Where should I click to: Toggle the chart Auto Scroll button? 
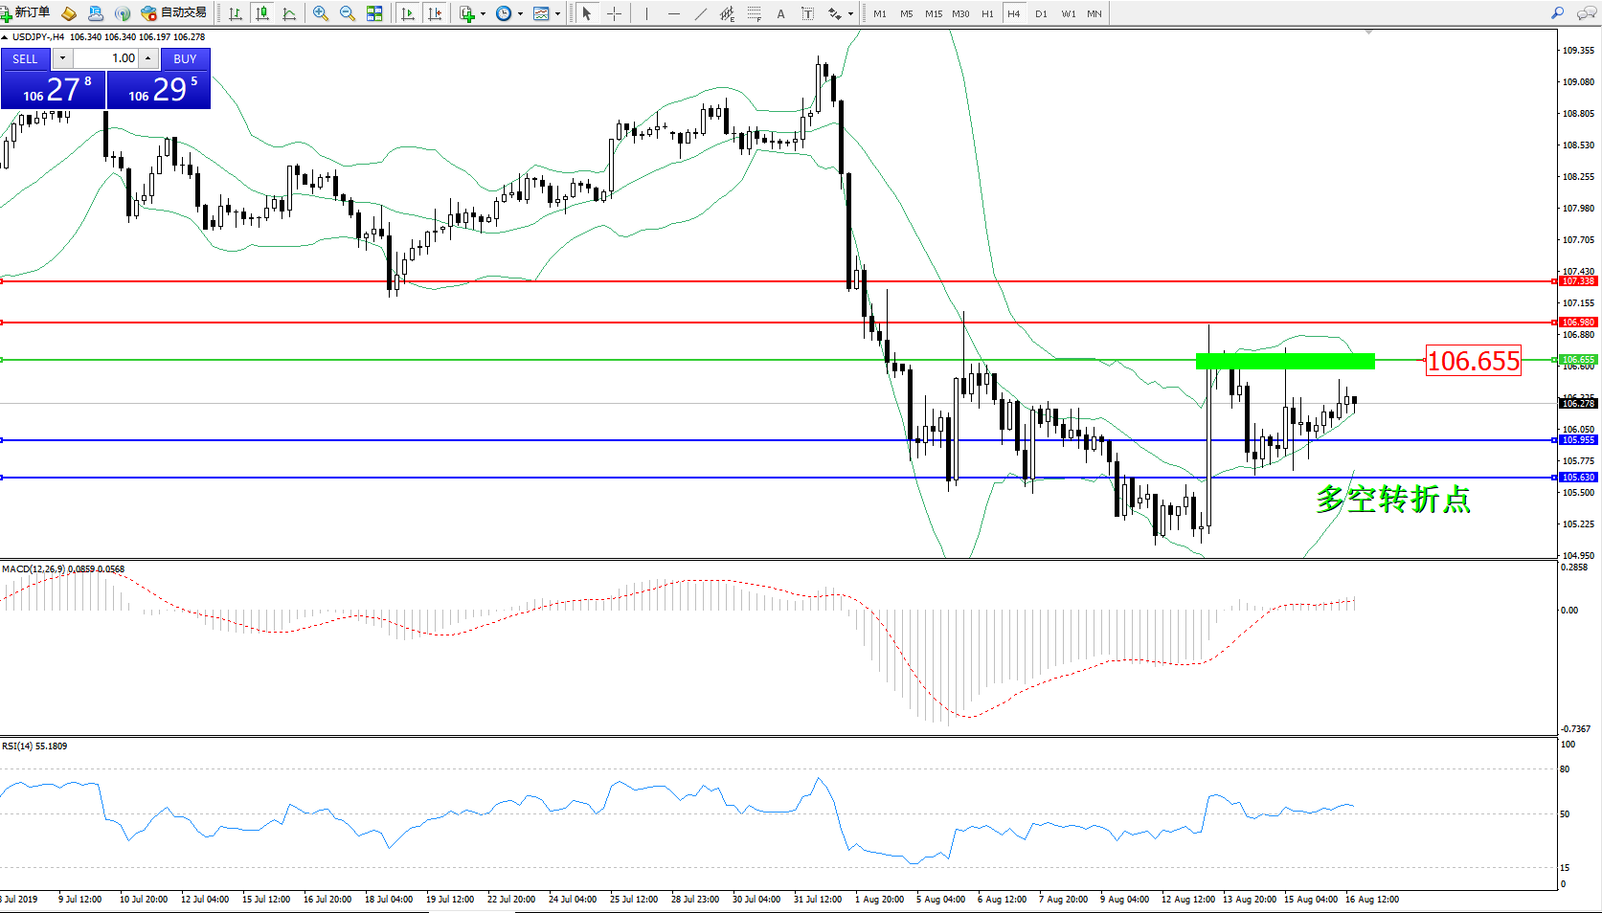(x=408, y=13)
